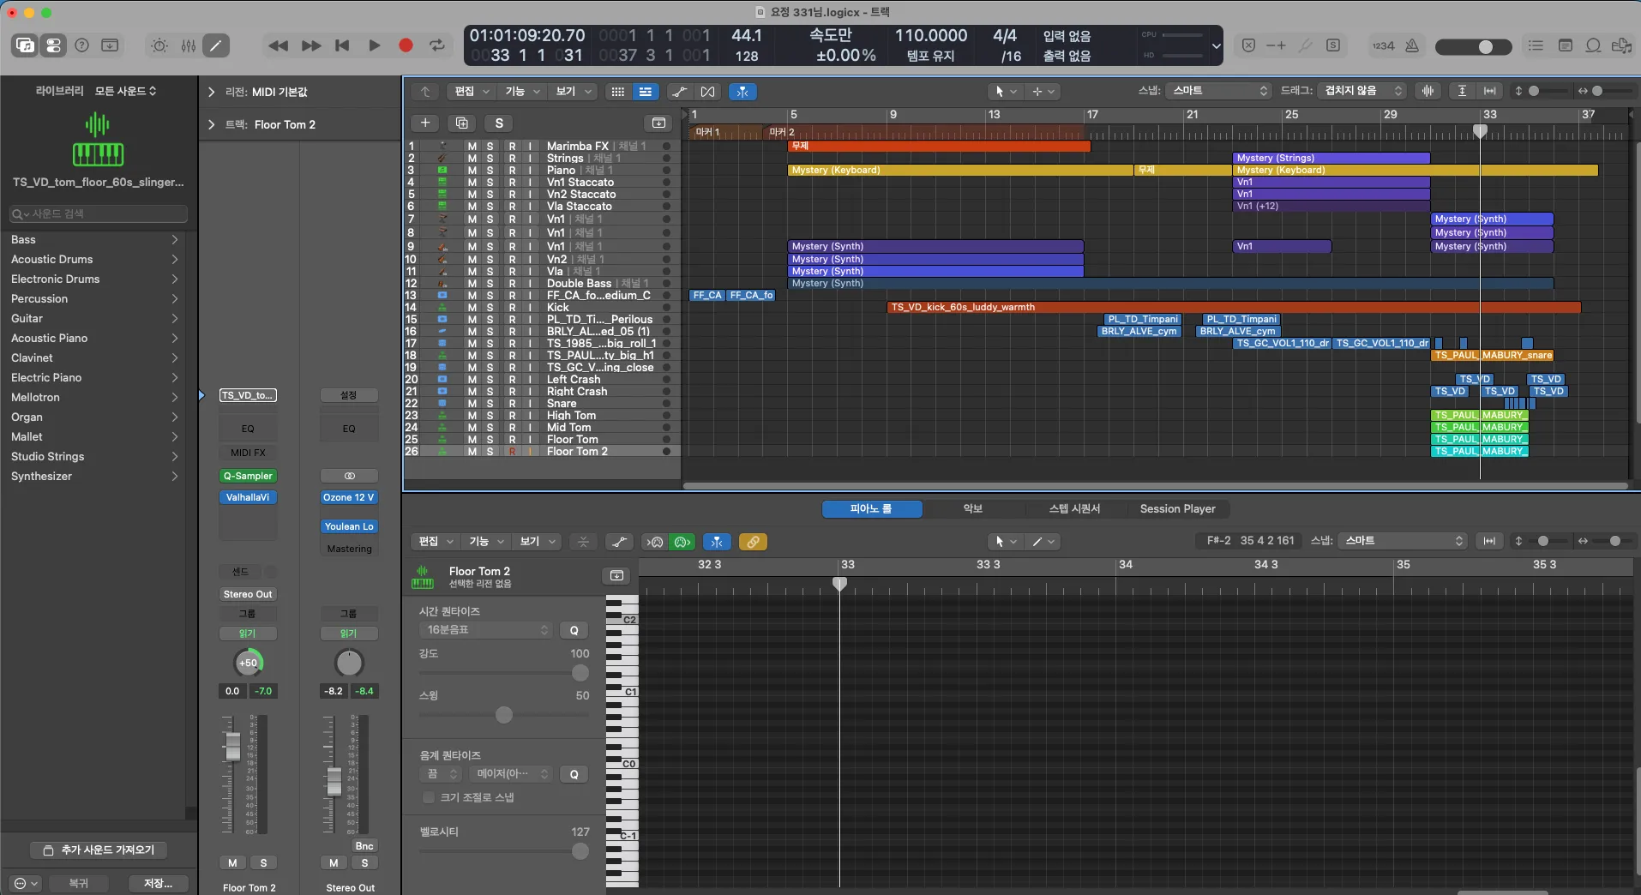1641x895 pixels.
Task: Switch to the Session Player tab
Action: coord(1177,509)
